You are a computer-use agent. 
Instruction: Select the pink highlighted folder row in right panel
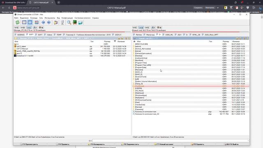click(191, 86)
